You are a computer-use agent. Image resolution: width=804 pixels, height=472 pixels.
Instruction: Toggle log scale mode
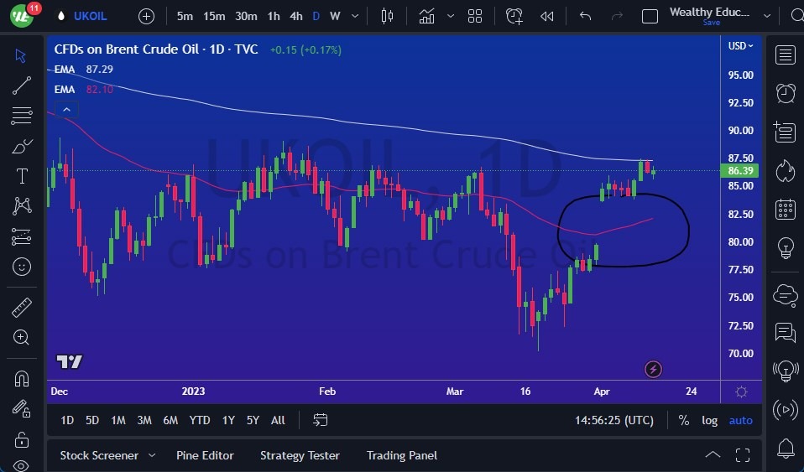pos(710,420)
